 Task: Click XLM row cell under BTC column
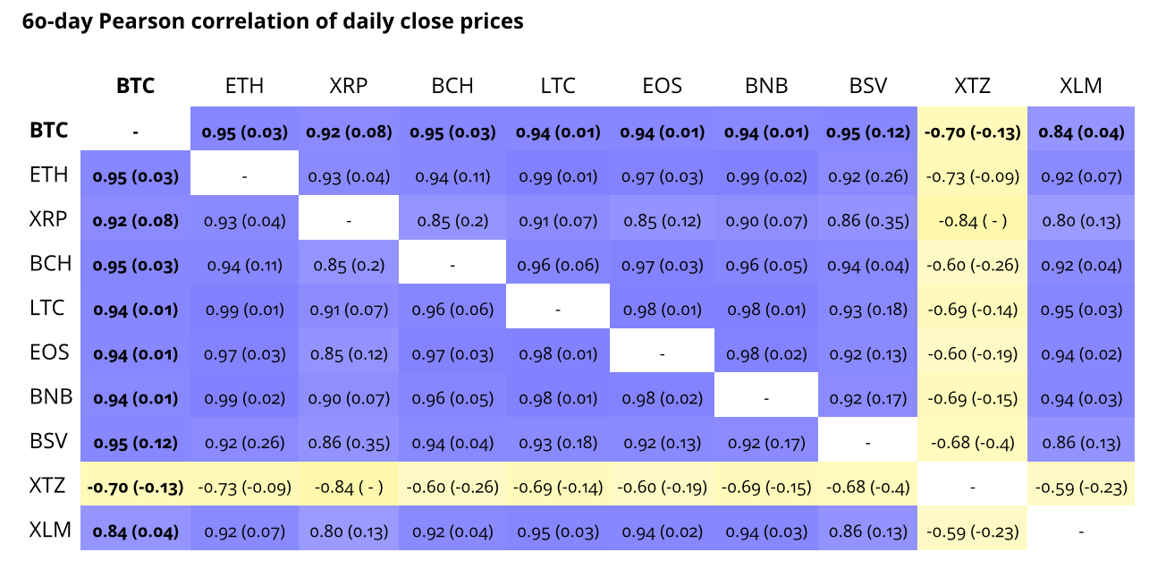[x=135, y=532]
